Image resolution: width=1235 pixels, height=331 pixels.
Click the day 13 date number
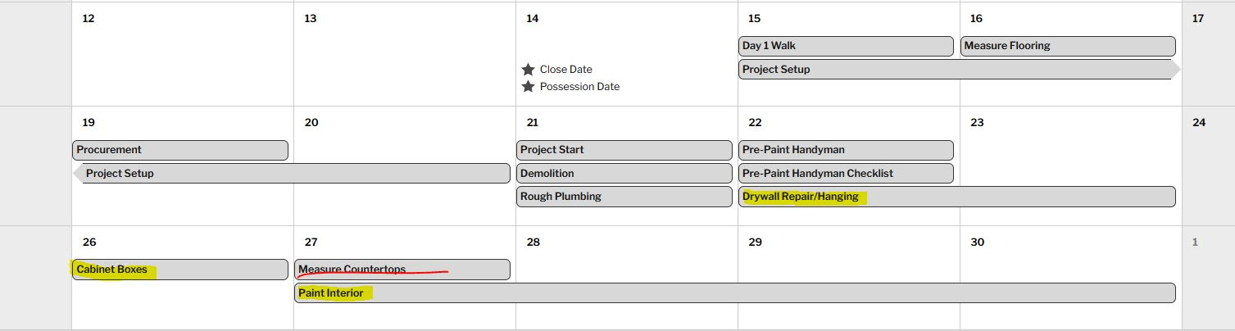coord(311,19)
